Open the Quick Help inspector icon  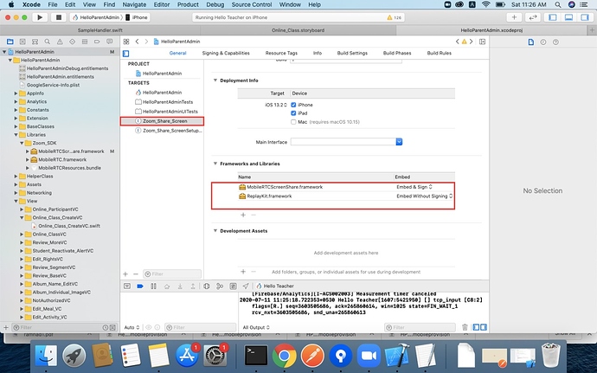[555, 42]
